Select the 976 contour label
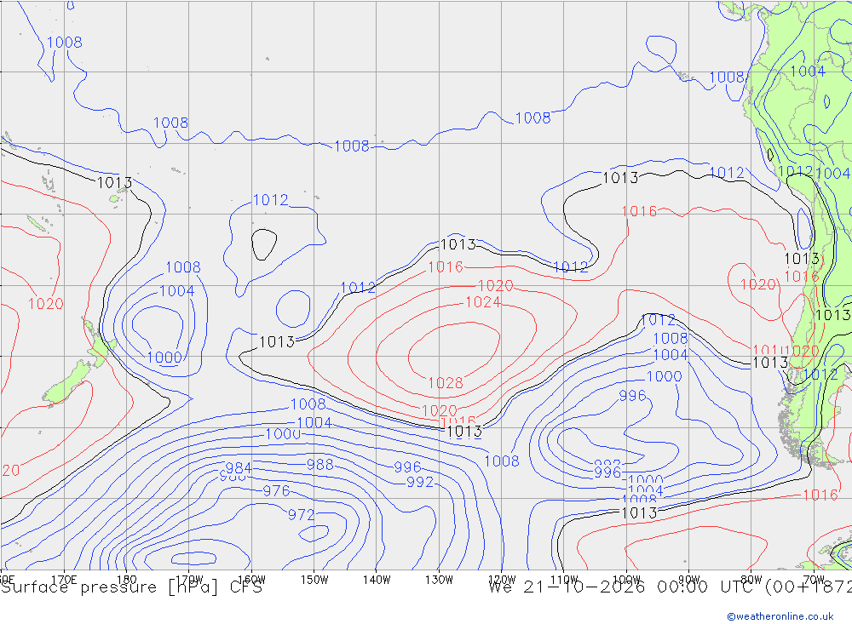The image size is (852, 624). [x=277, y=491]
